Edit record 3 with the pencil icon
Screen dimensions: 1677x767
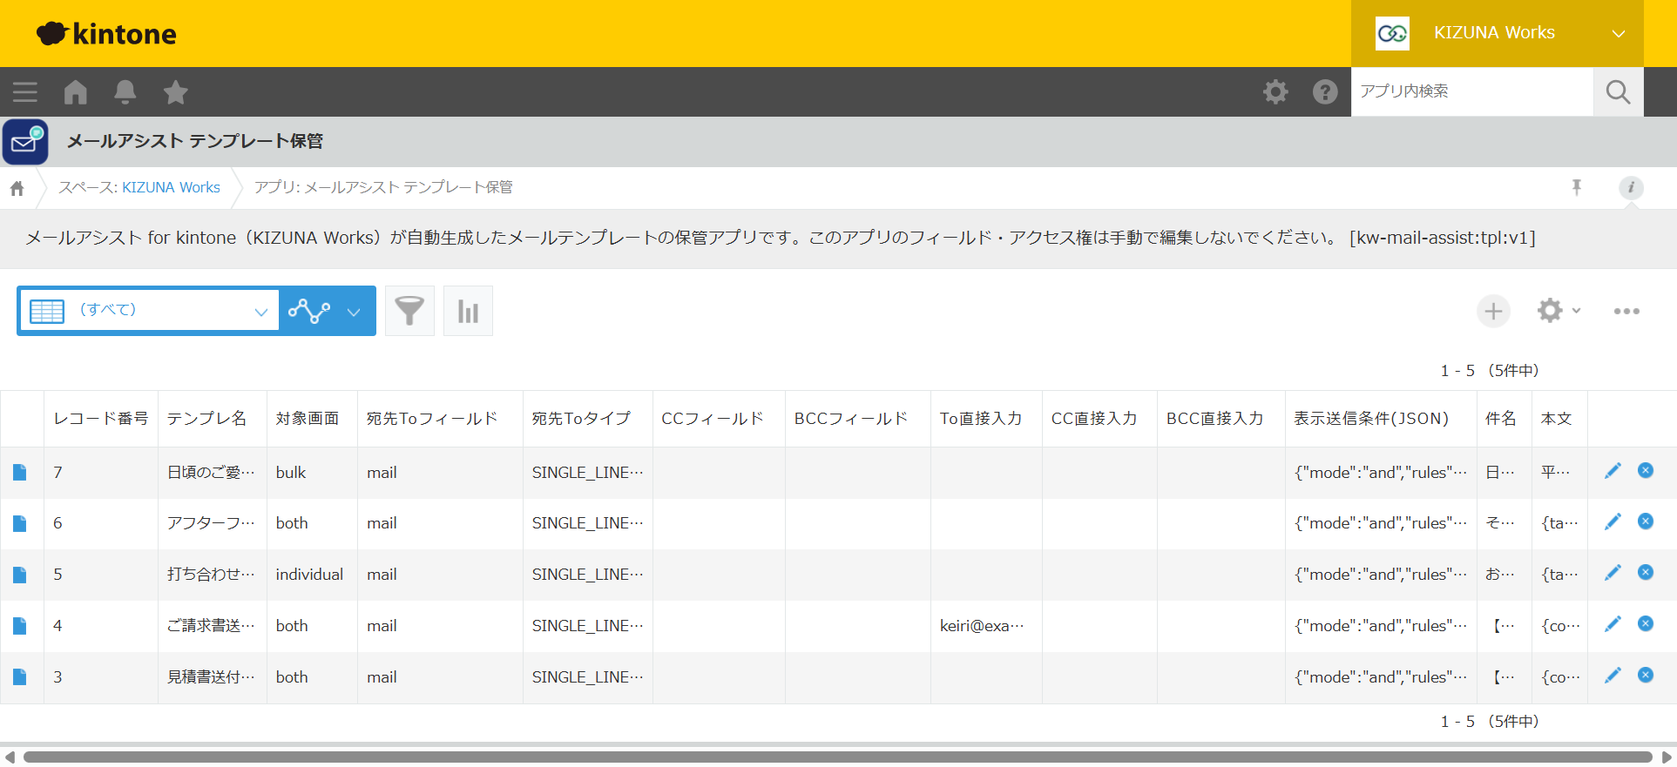coord(1613,676)
